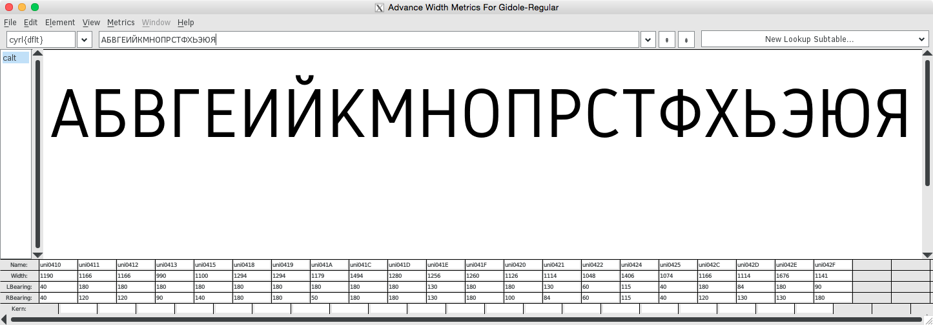This screenshot has width=933, height=325.
Task: Click the green zoom button of the window
Action: pos(35,7)
